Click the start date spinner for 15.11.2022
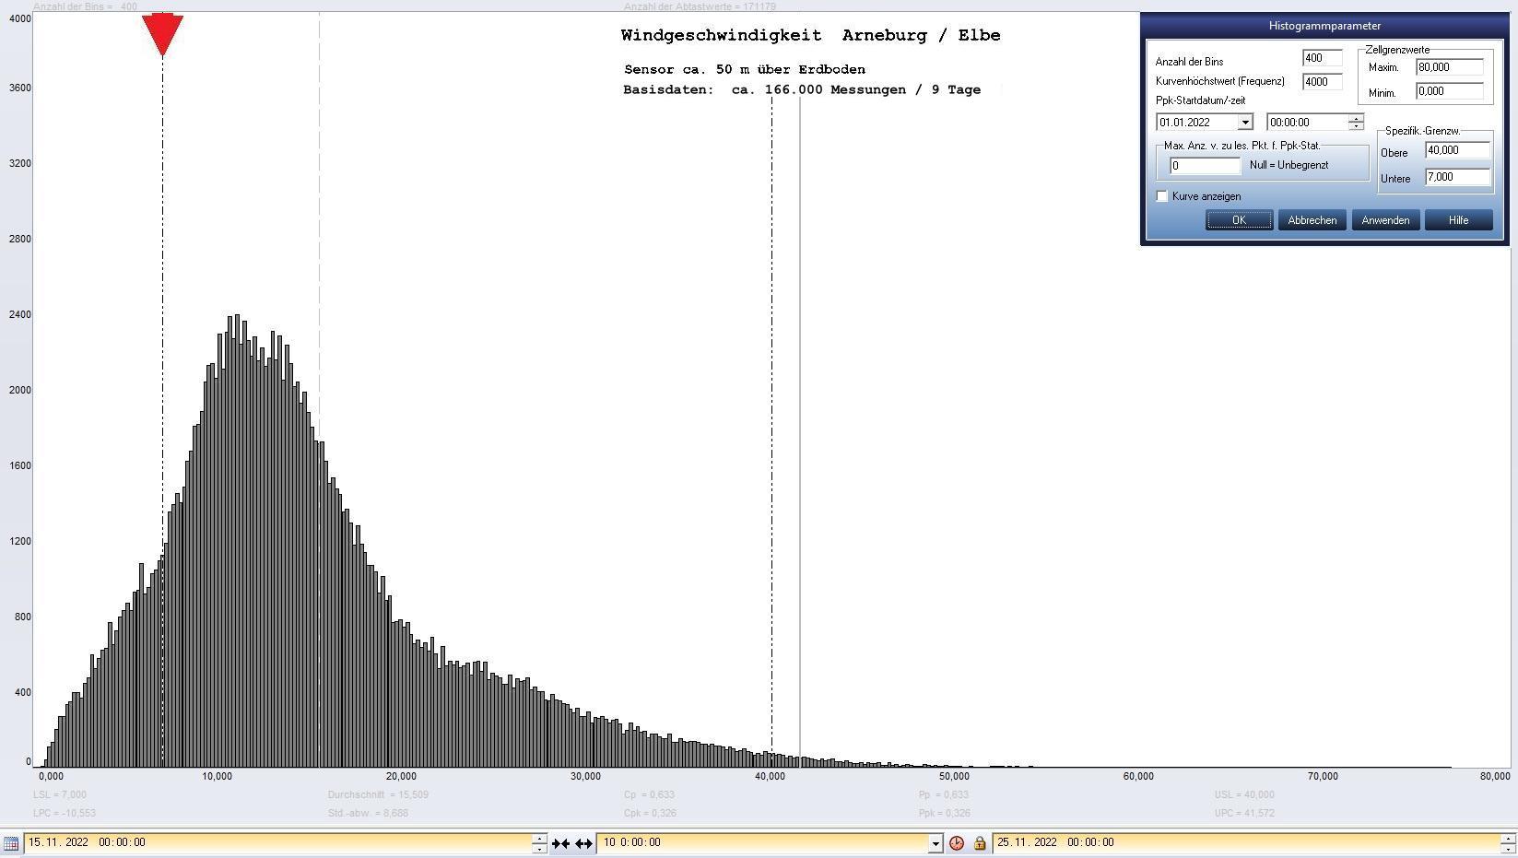 [539, 842]
